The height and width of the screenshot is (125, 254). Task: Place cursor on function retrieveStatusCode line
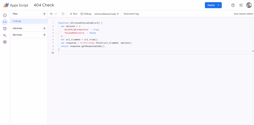coord(80,23)
